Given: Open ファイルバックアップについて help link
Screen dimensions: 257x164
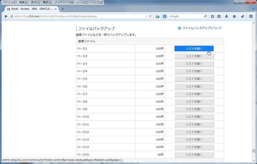Looking at the screenshot, I should point(202,28).
